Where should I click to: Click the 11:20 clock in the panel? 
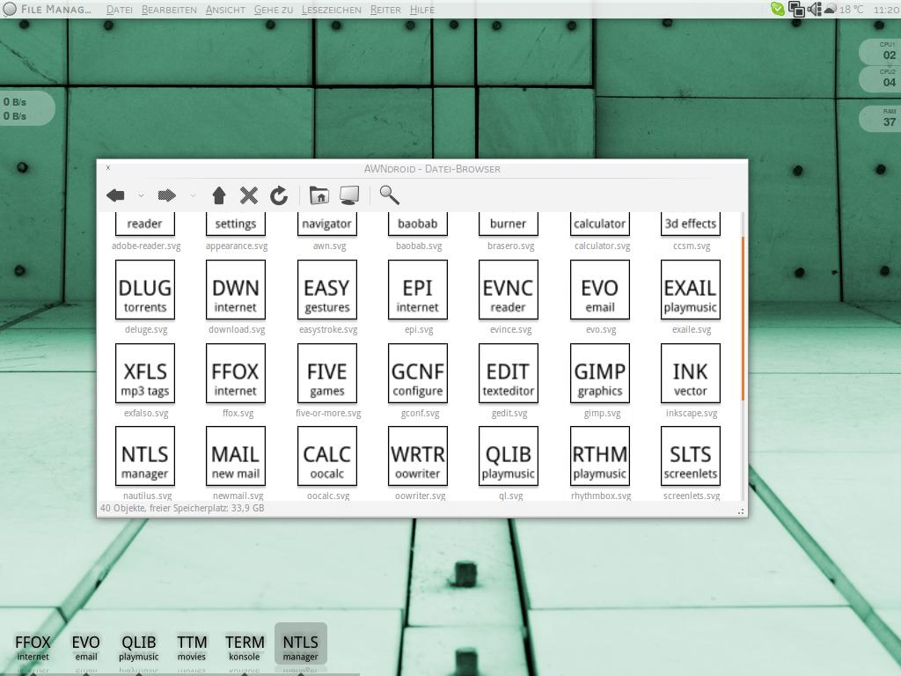(x=886, y=10)
